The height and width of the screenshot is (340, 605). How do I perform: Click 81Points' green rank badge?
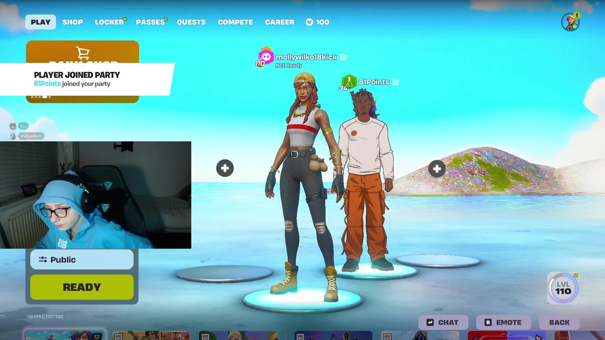pyautogui.click(x=349, y=82)
